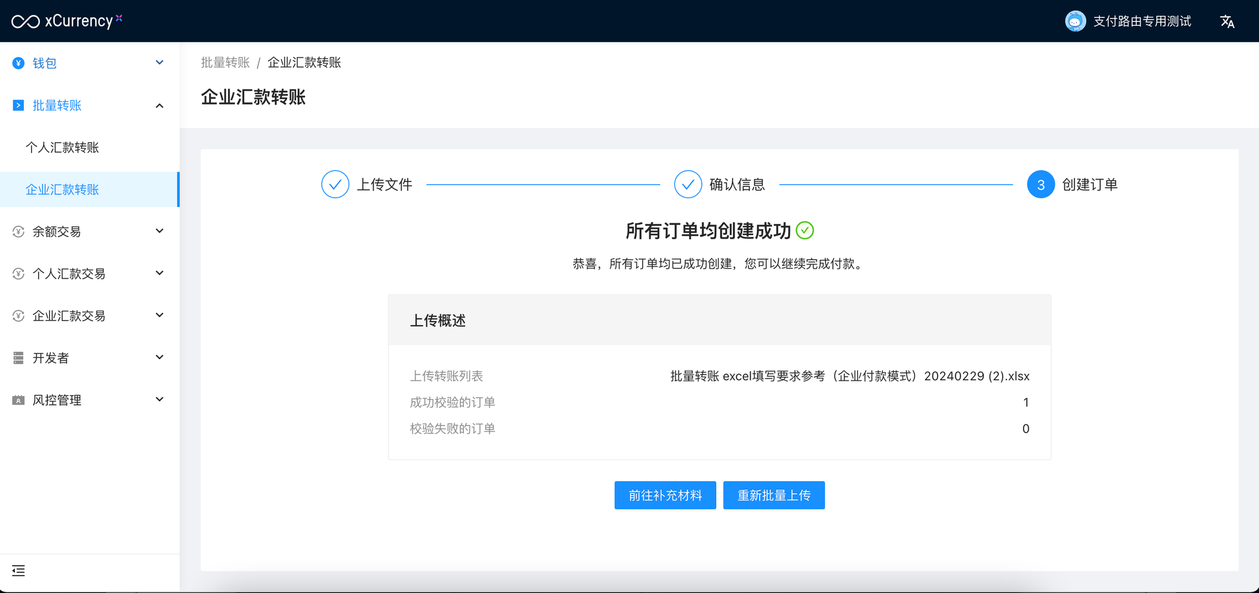Click the 重新批量上传 button
The height and width of the screenshot is (593, 1259).
click(773, 495)
